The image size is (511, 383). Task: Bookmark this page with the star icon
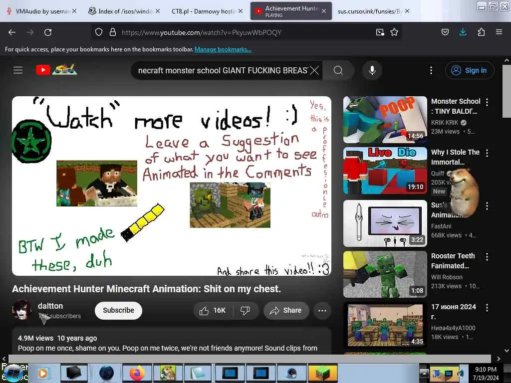click(394, 32)
